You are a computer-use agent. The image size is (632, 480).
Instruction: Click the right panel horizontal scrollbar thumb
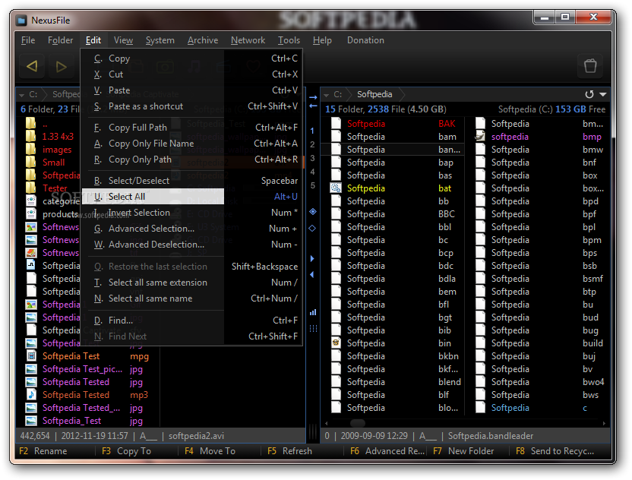[358, 423]
